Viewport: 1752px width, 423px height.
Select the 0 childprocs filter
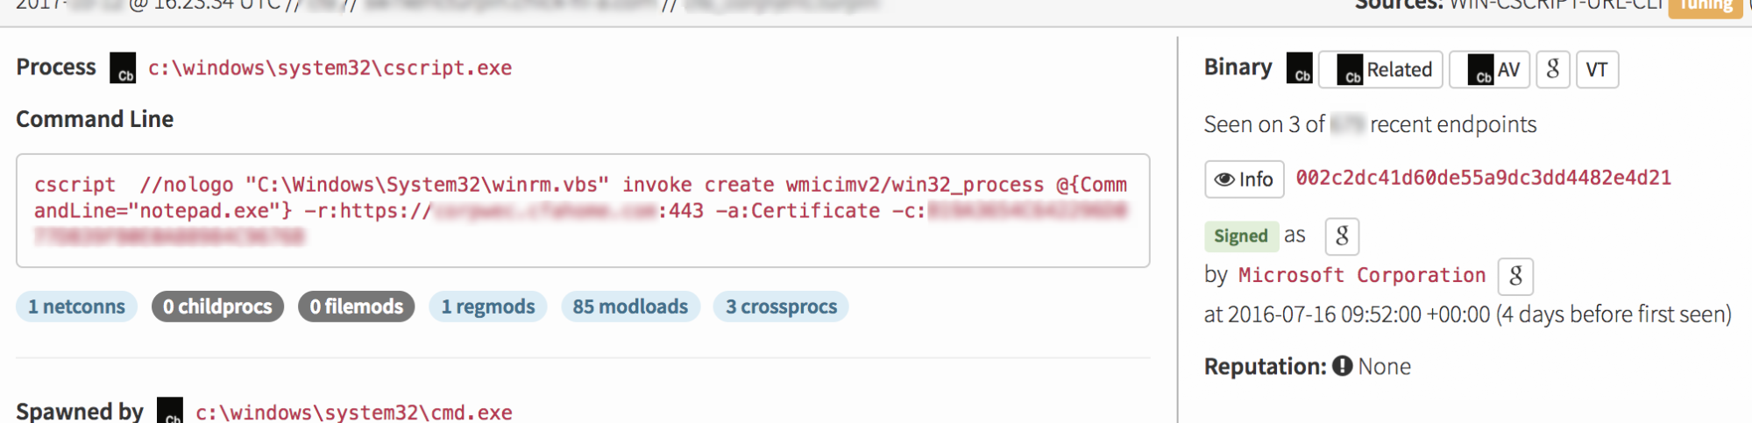point(217,307)
